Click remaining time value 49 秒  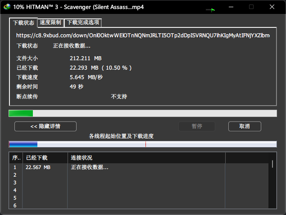(x=77, y=86)
